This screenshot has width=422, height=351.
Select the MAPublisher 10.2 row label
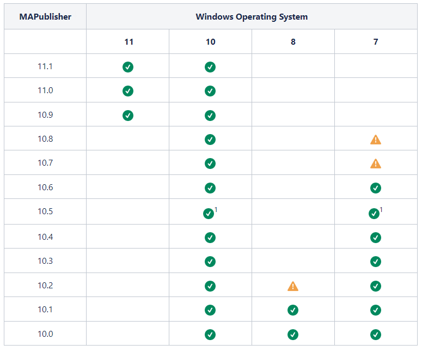click(x=45, y=285)
